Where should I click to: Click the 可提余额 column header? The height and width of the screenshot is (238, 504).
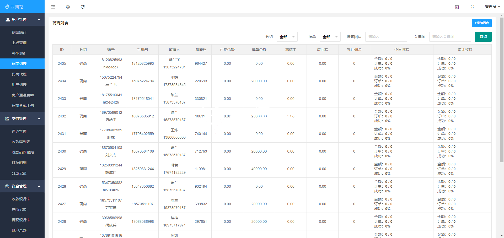tap(227, 50)
